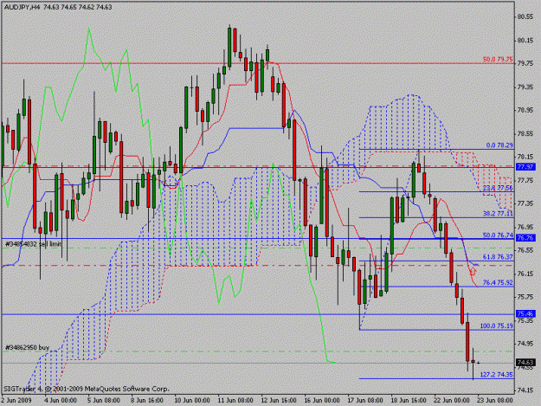Click the '2 Jun 2009' date label

16,400
